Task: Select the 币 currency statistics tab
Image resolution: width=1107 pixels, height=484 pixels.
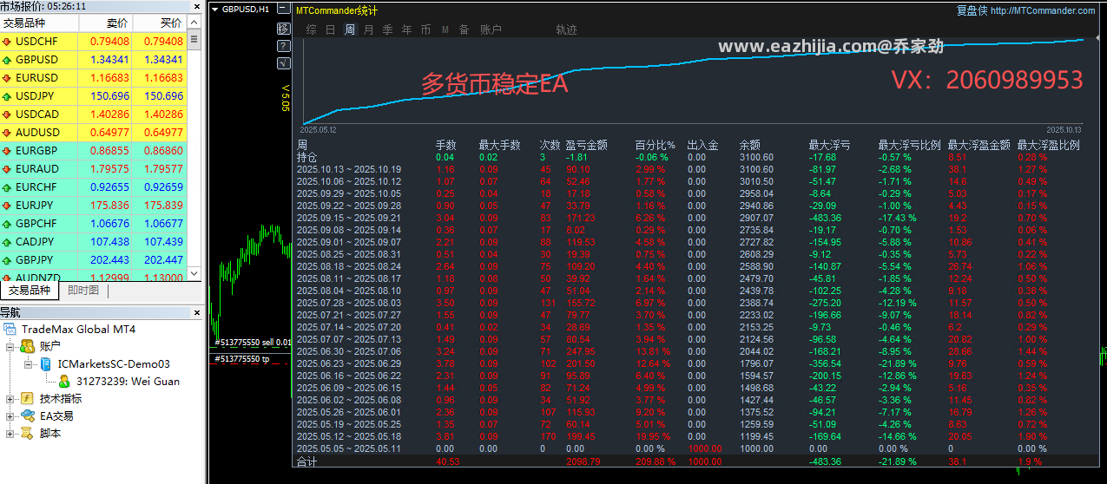Action: (x=425, y=29)
